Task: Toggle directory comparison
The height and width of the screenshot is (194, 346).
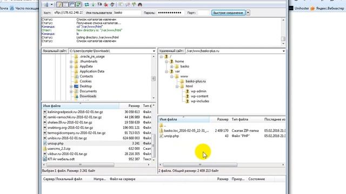Action: click(x=128, y=4)
